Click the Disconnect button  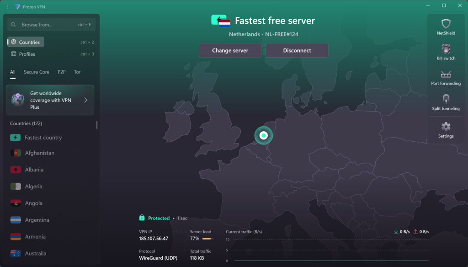[297, 50]
